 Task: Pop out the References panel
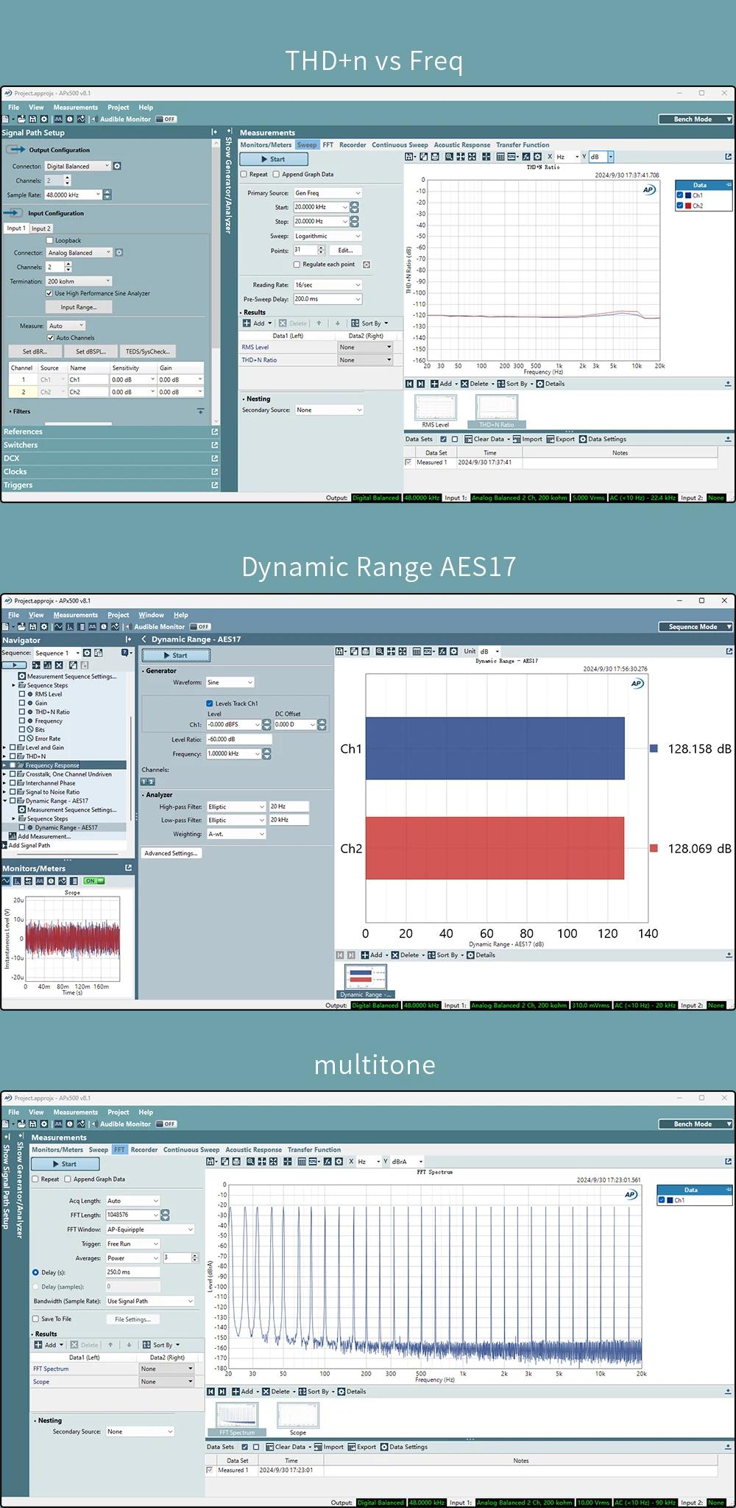click(215, 432)
